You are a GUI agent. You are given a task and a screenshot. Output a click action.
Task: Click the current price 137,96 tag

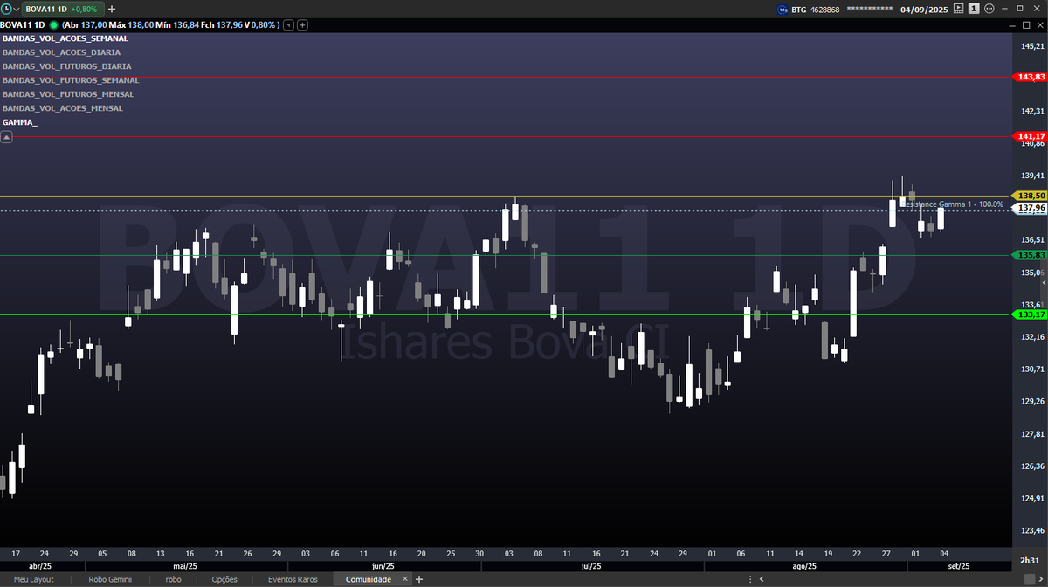click(1030, 209)
